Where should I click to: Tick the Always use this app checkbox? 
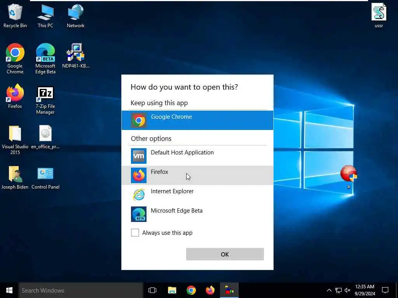tap(135, 233)
